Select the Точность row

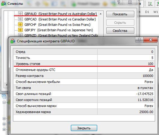coord(84,58)
